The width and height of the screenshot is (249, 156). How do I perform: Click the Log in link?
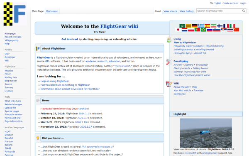click(243, 3)
